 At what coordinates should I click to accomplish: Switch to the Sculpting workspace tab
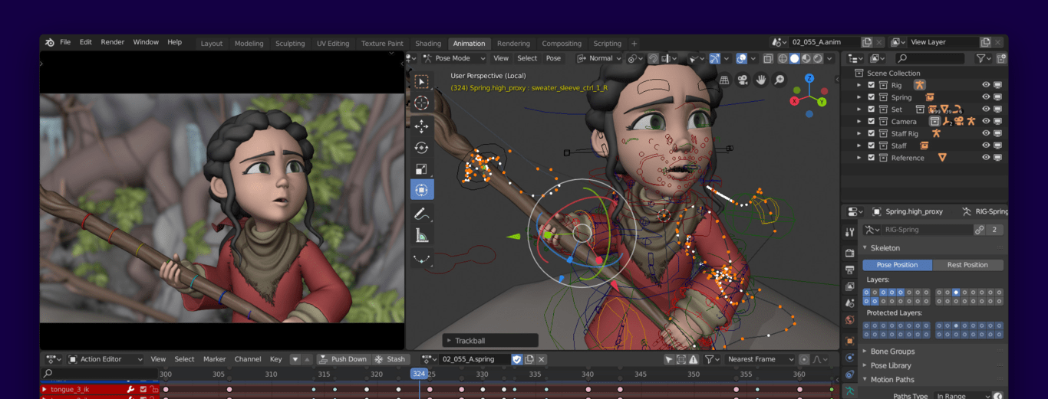coord(290,44)
